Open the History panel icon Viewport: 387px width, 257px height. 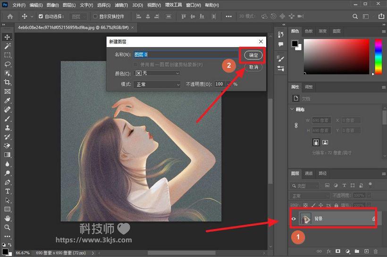[x=281, y=34]
